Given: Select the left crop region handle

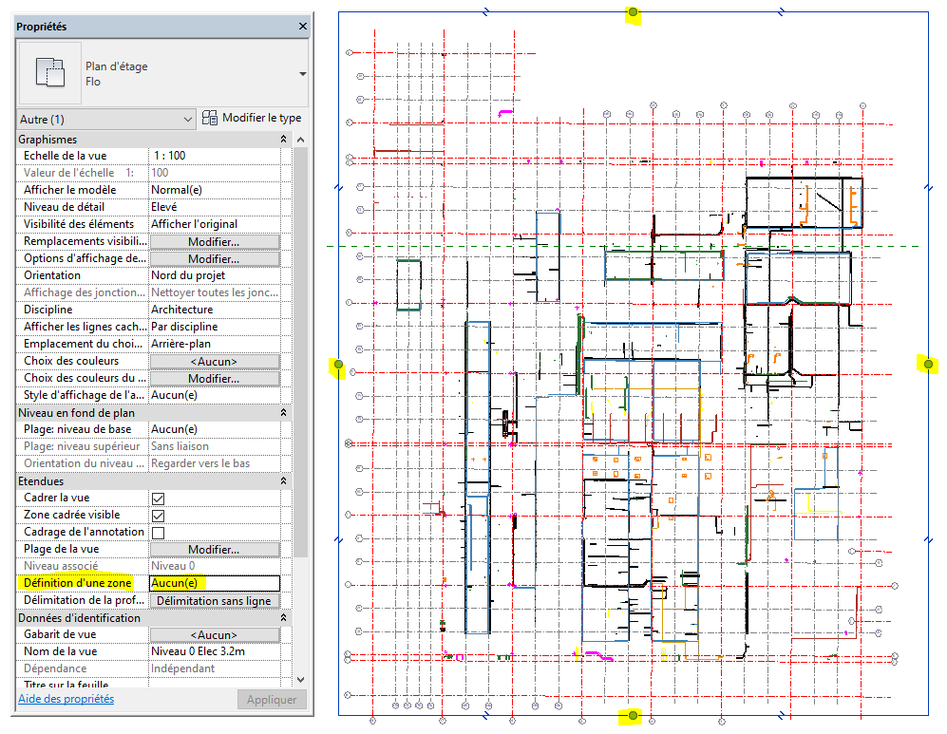Looking at the screenshot, I should [337, 365].
